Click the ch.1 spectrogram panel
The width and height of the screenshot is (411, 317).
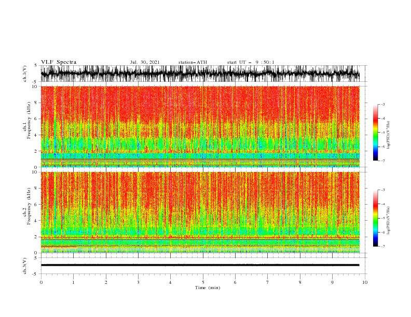pyautogui.click(x=200, y=126)
